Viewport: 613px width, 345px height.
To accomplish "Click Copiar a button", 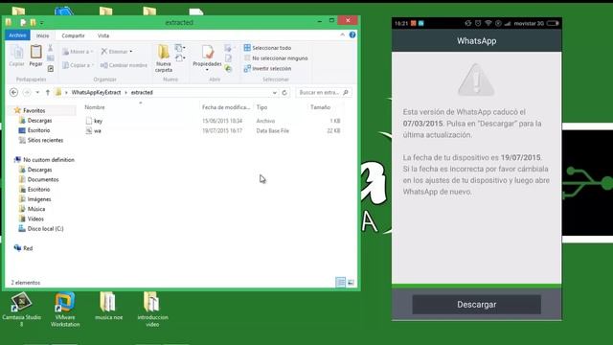I will click(x=78, y=65).
